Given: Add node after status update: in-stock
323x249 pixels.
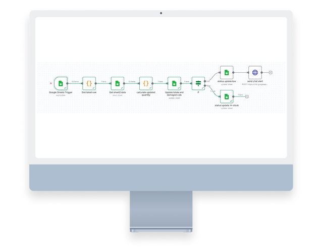Looking at the screenshot, I should (x=246, y=95).
